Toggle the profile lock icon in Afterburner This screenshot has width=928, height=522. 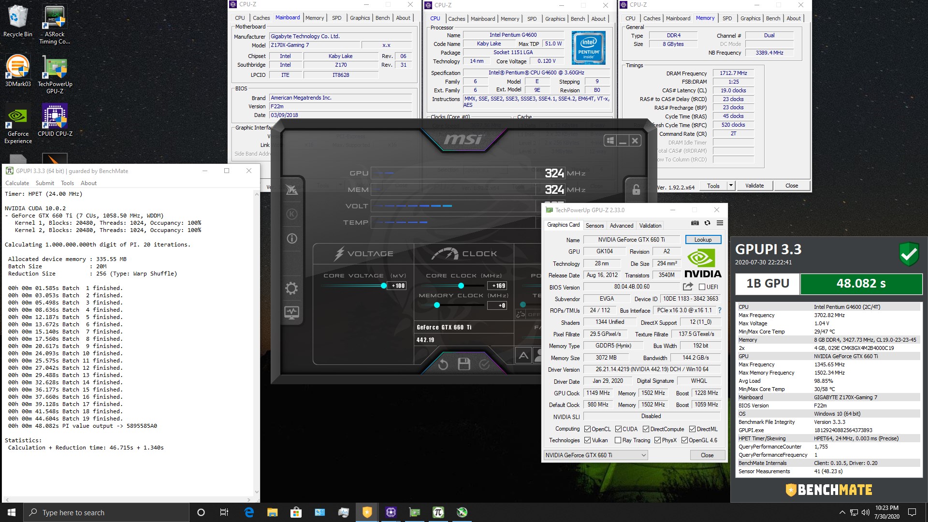point(636,189)
